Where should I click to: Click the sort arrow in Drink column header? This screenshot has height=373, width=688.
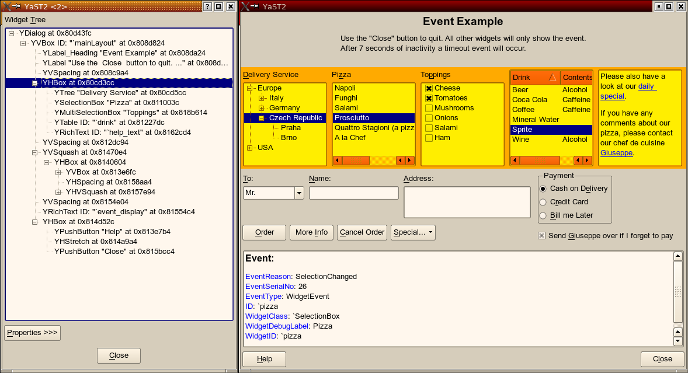pos(552,78)
